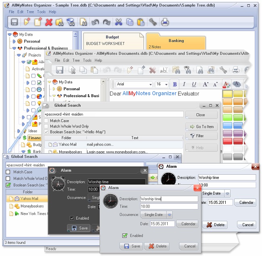Open Occurrence dropdown in the front Alarm dialog

coord(170,215)
